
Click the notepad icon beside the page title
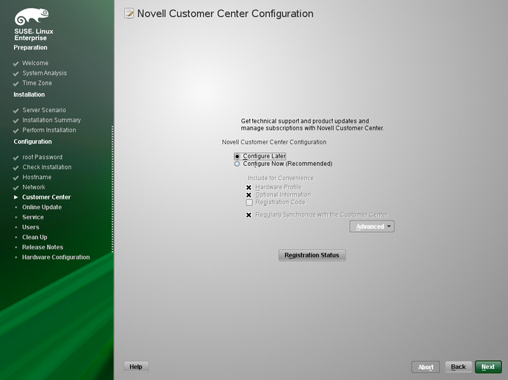point(129,13)
